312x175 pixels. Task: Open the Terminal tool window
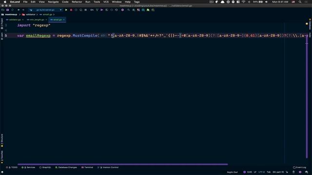[87, 167]
